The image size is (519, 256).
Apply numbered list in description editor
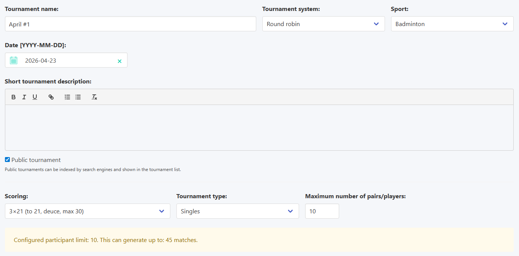click(67, 97)
